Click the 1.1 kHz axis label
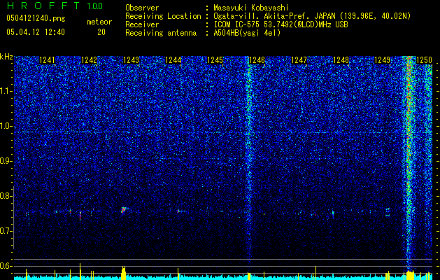Viewport: 440px width, 280px height. click(6, 91)
